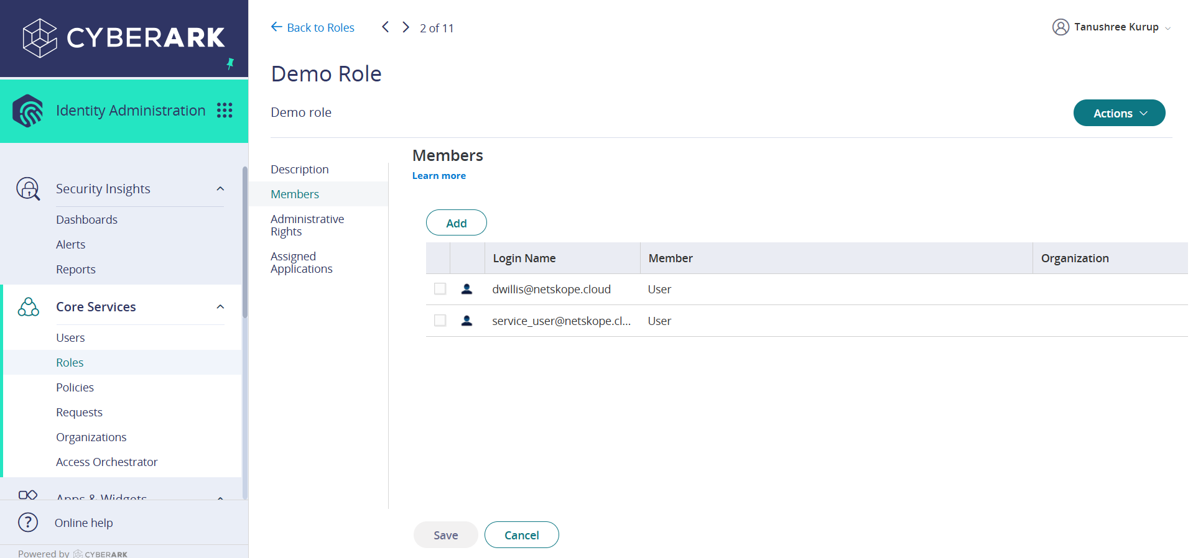Click the Security Insights lock icon
This screenshot has width=1193, height=558.
click(x=28, y=188)
